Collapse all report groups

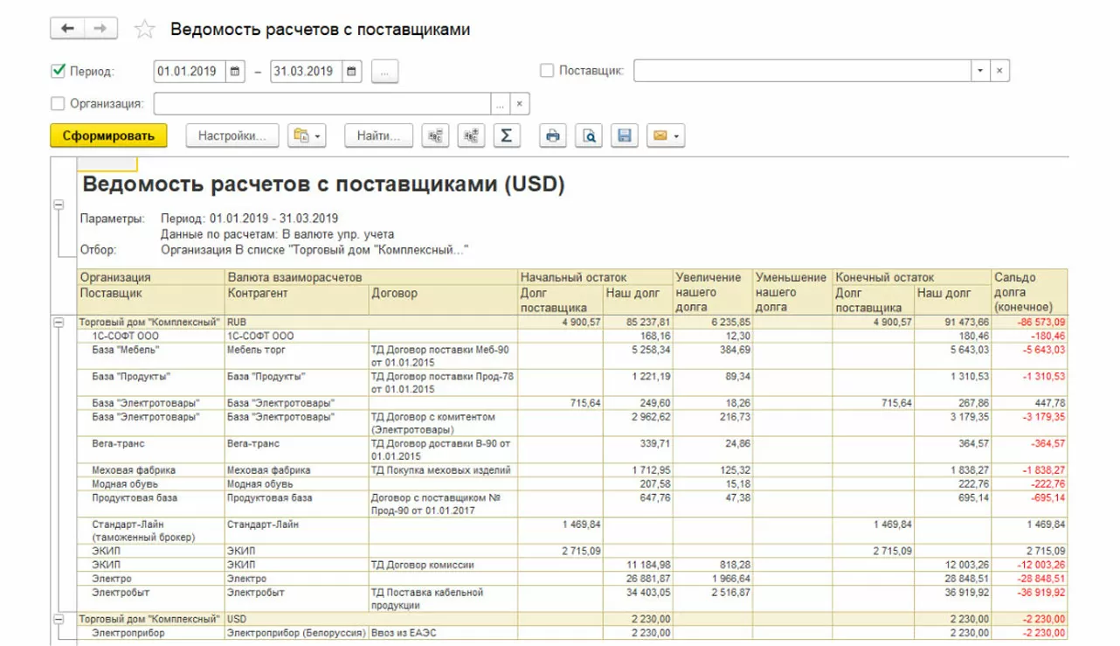tap(435, 135)
